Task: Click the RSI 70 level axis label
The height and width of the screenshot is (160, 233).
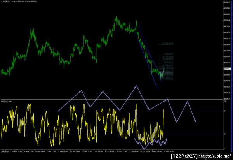Action: pyautogui.click(x=225, y=111)
